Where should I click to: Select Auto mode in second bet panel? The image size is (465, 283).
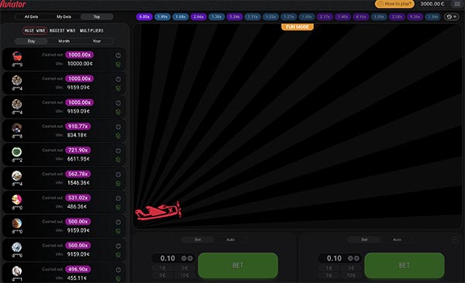(x=397, y=240)
